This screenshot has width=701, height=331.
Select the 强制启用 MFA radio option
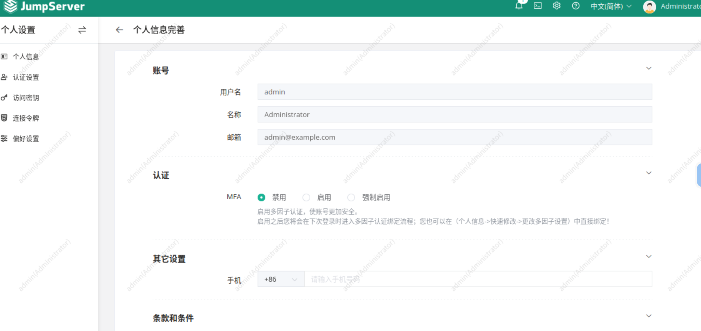[x=351, y=197]
